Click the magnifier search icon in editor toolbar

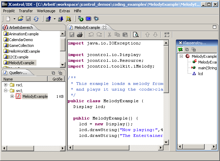click(136, 35)
